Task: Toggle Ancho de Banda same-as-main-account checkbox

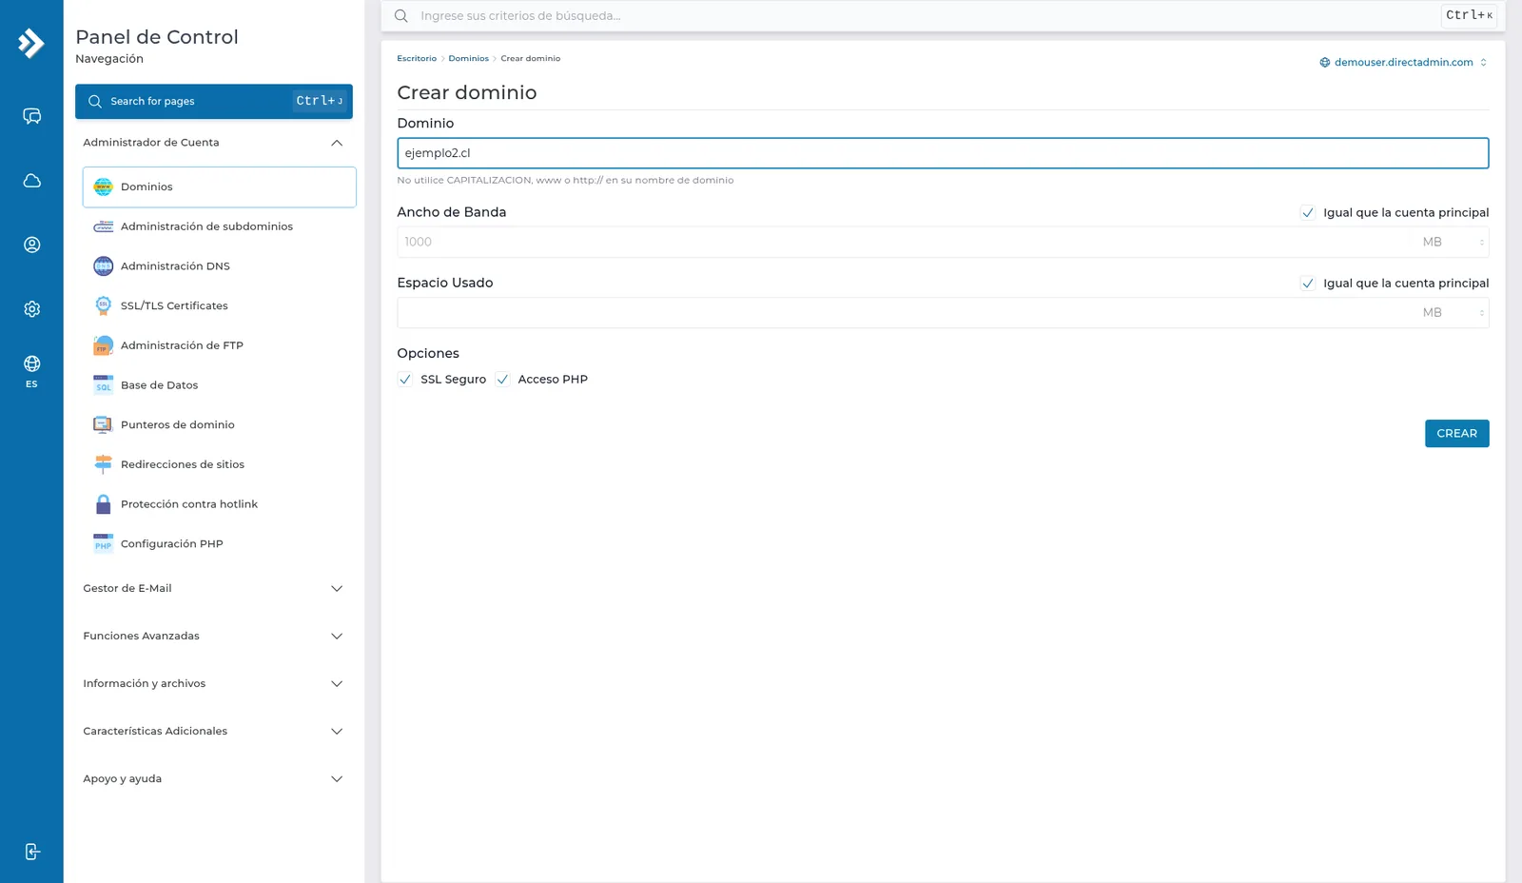Action: [1308, 213]
